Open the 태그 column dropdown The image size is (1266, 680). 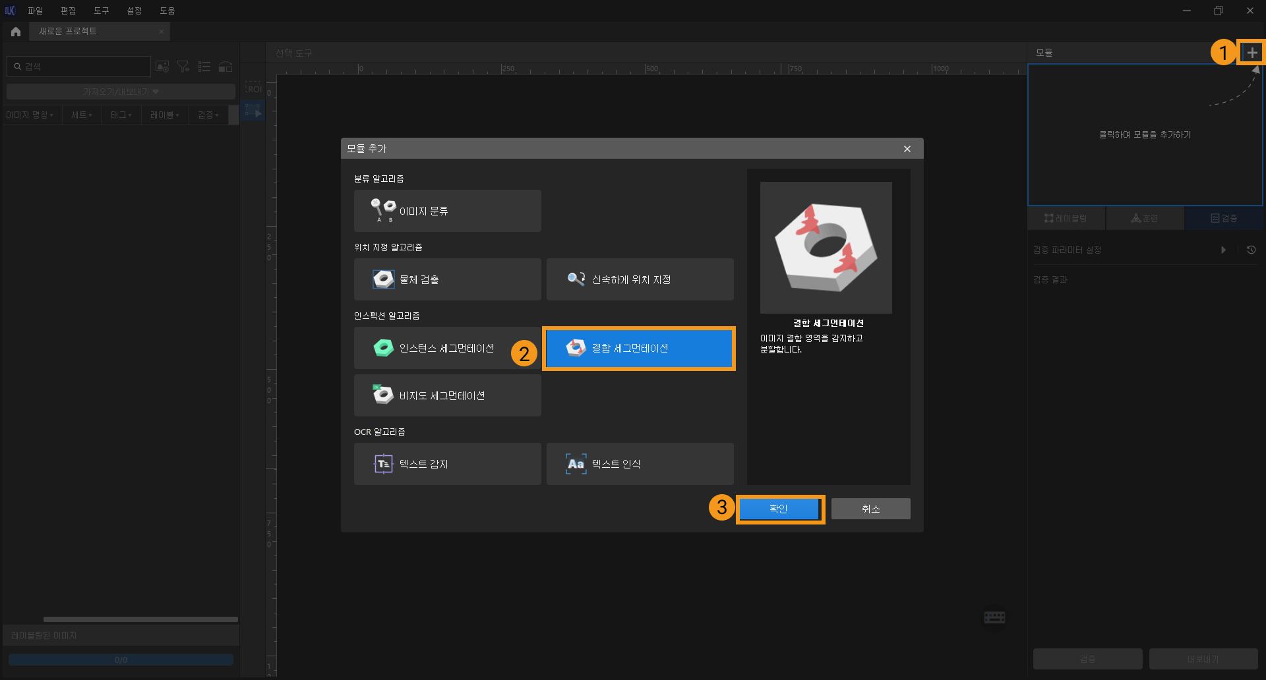click(x=121, y=115)
